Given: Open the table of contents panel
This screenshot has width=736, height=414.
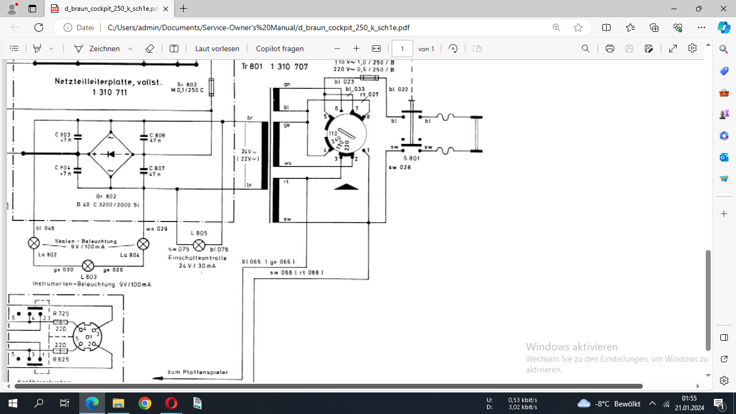Looking at the screenshot, I should 15,49.
